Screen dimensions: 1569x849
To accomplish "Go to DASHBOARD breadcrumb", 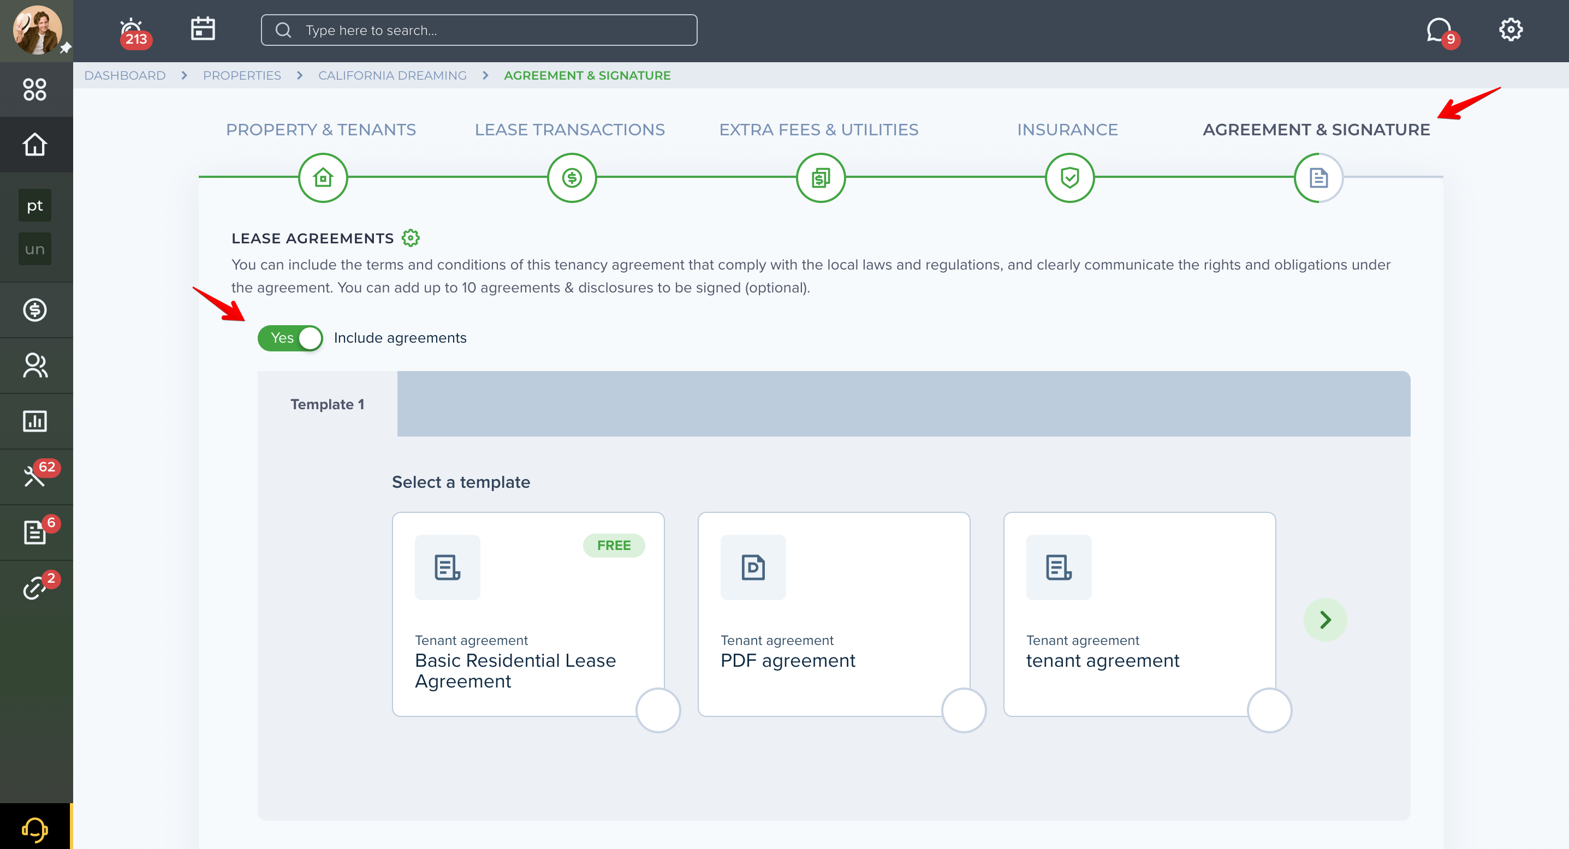I will [x=125, y=75].
